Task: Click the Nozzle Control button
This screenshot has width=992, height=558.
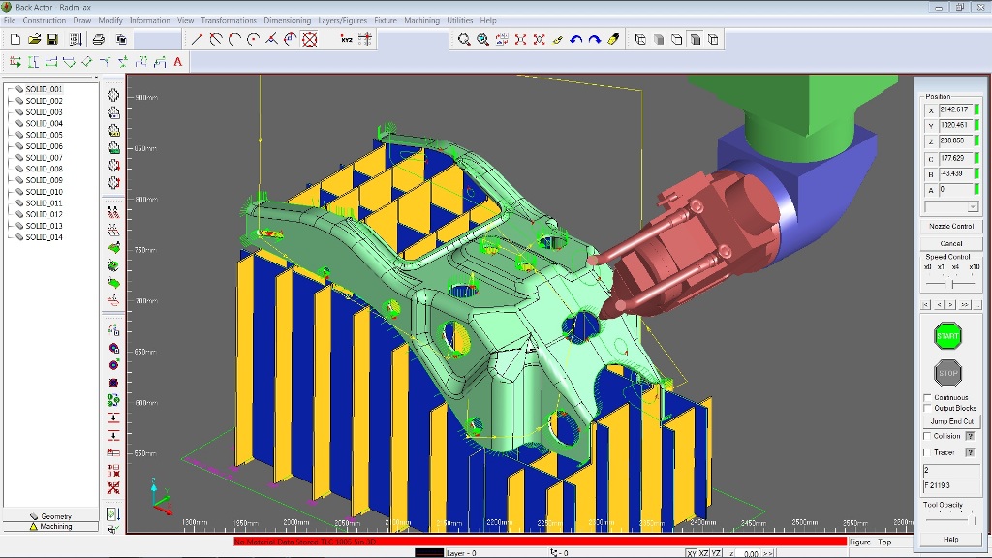Action: (950, 226)
